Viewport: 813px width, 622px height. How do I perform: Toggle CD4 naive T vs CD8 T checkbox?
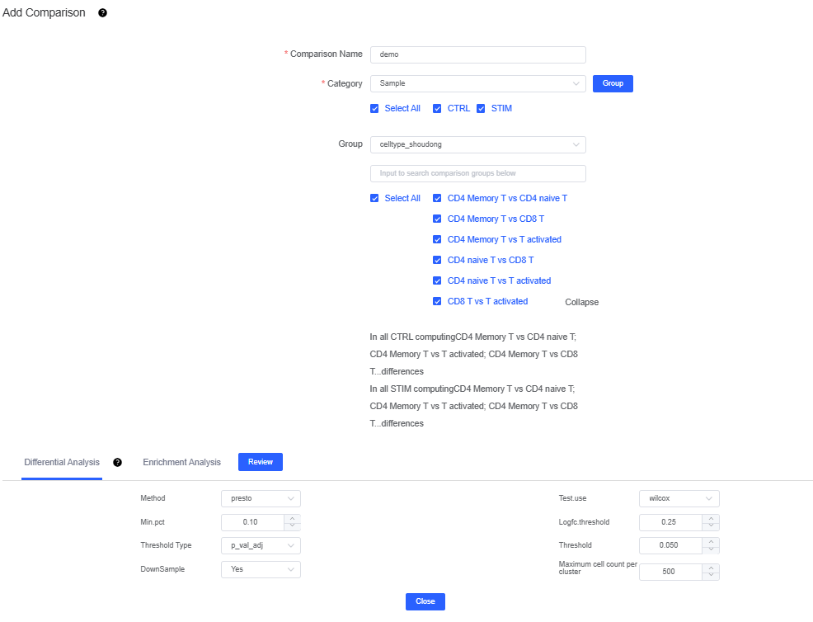point(438,261)
